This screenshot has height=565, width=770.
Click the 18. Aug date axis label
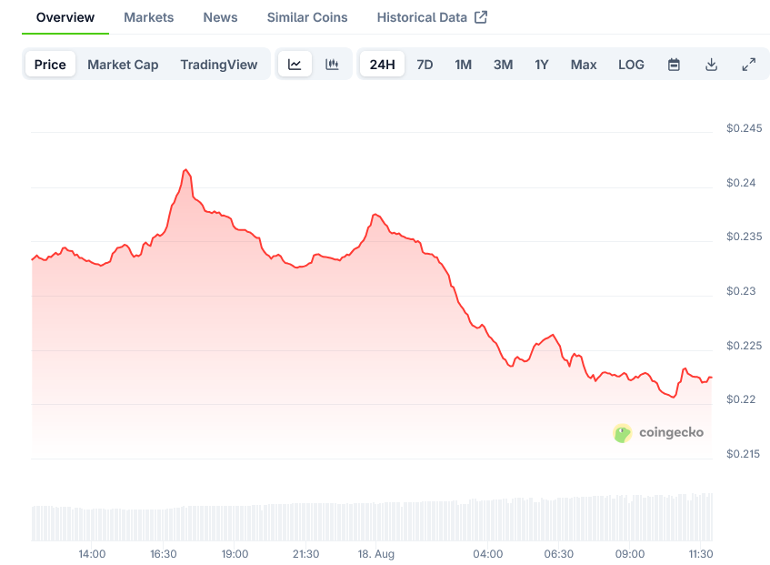point(376,554)
